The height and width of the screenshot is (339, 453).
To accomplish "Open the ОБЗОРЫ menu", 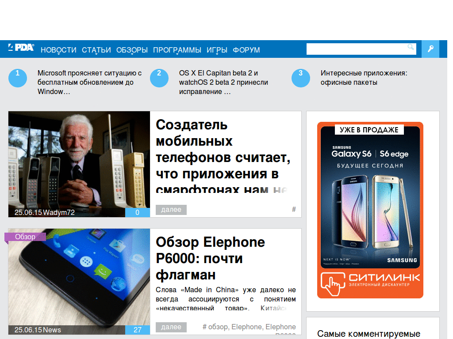I will (132, 50).
